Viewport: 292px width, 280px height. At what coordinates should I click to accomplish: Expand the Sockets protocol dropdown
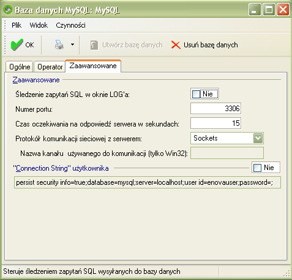point(258,138)
